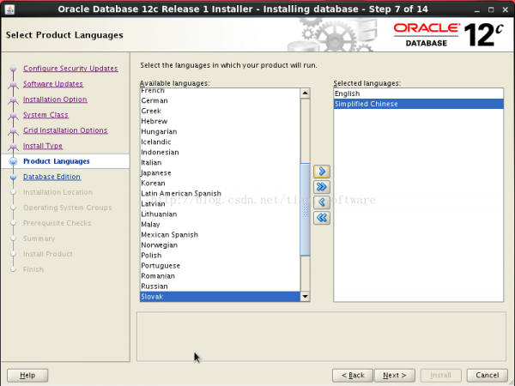The height and width of the screenshot is (386, 515).
Task: Select Romanian in Available languages
Action: click(220, 276)
